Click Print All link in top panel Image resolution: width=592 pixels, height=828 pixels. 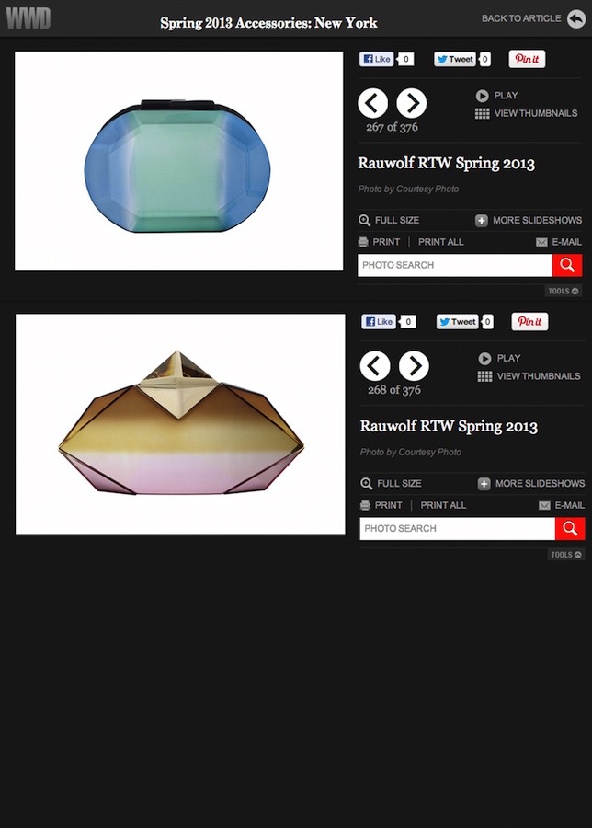440,242
